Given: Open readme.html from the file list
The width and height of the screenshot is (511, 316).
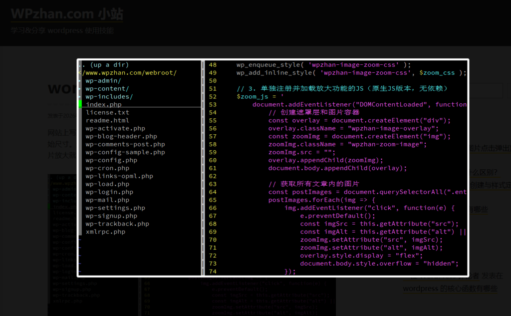Looking at the screenshot, I should [107, 120].
